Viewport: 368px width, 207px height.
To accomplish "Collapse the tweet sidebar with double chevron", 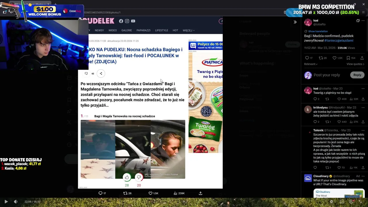I will (295, 22).
